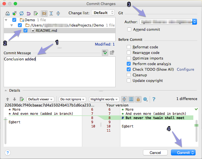
Task: Disable Perform code analysis checkbox
Action: click(129, 64)
